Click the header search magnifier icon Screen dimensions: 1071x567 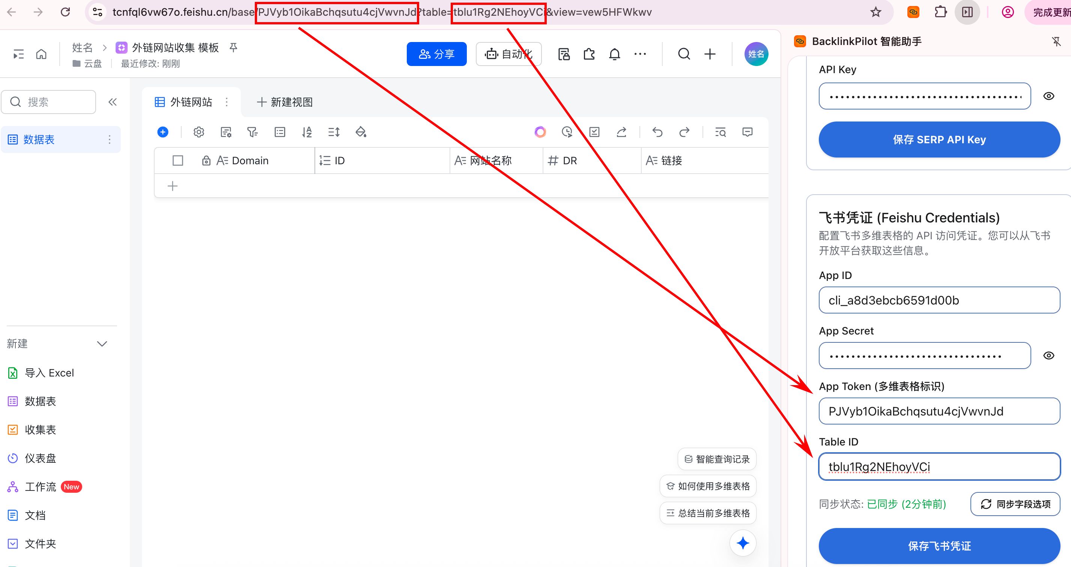click(x=684, y=54)
